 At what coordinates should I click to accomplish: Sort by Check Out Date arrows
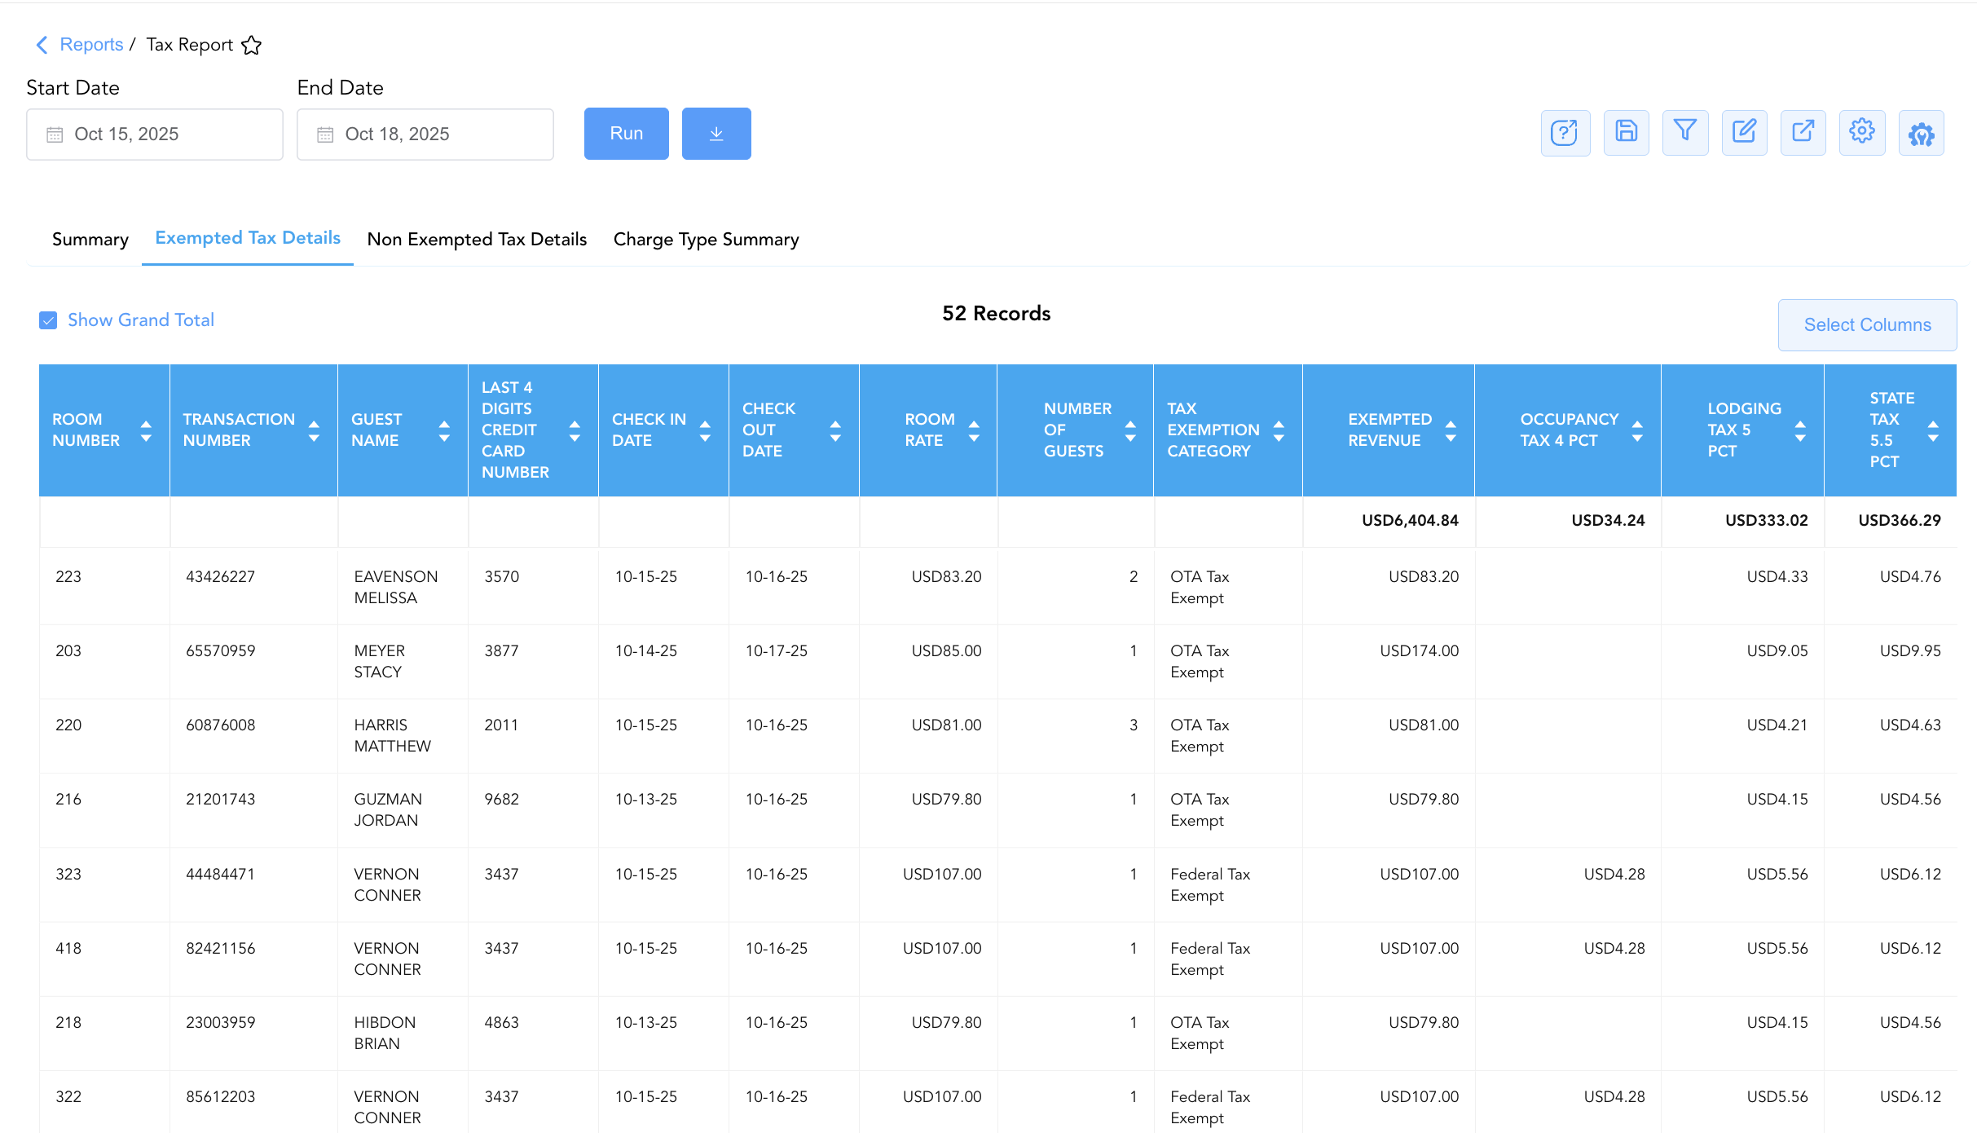tap(835, 430)
